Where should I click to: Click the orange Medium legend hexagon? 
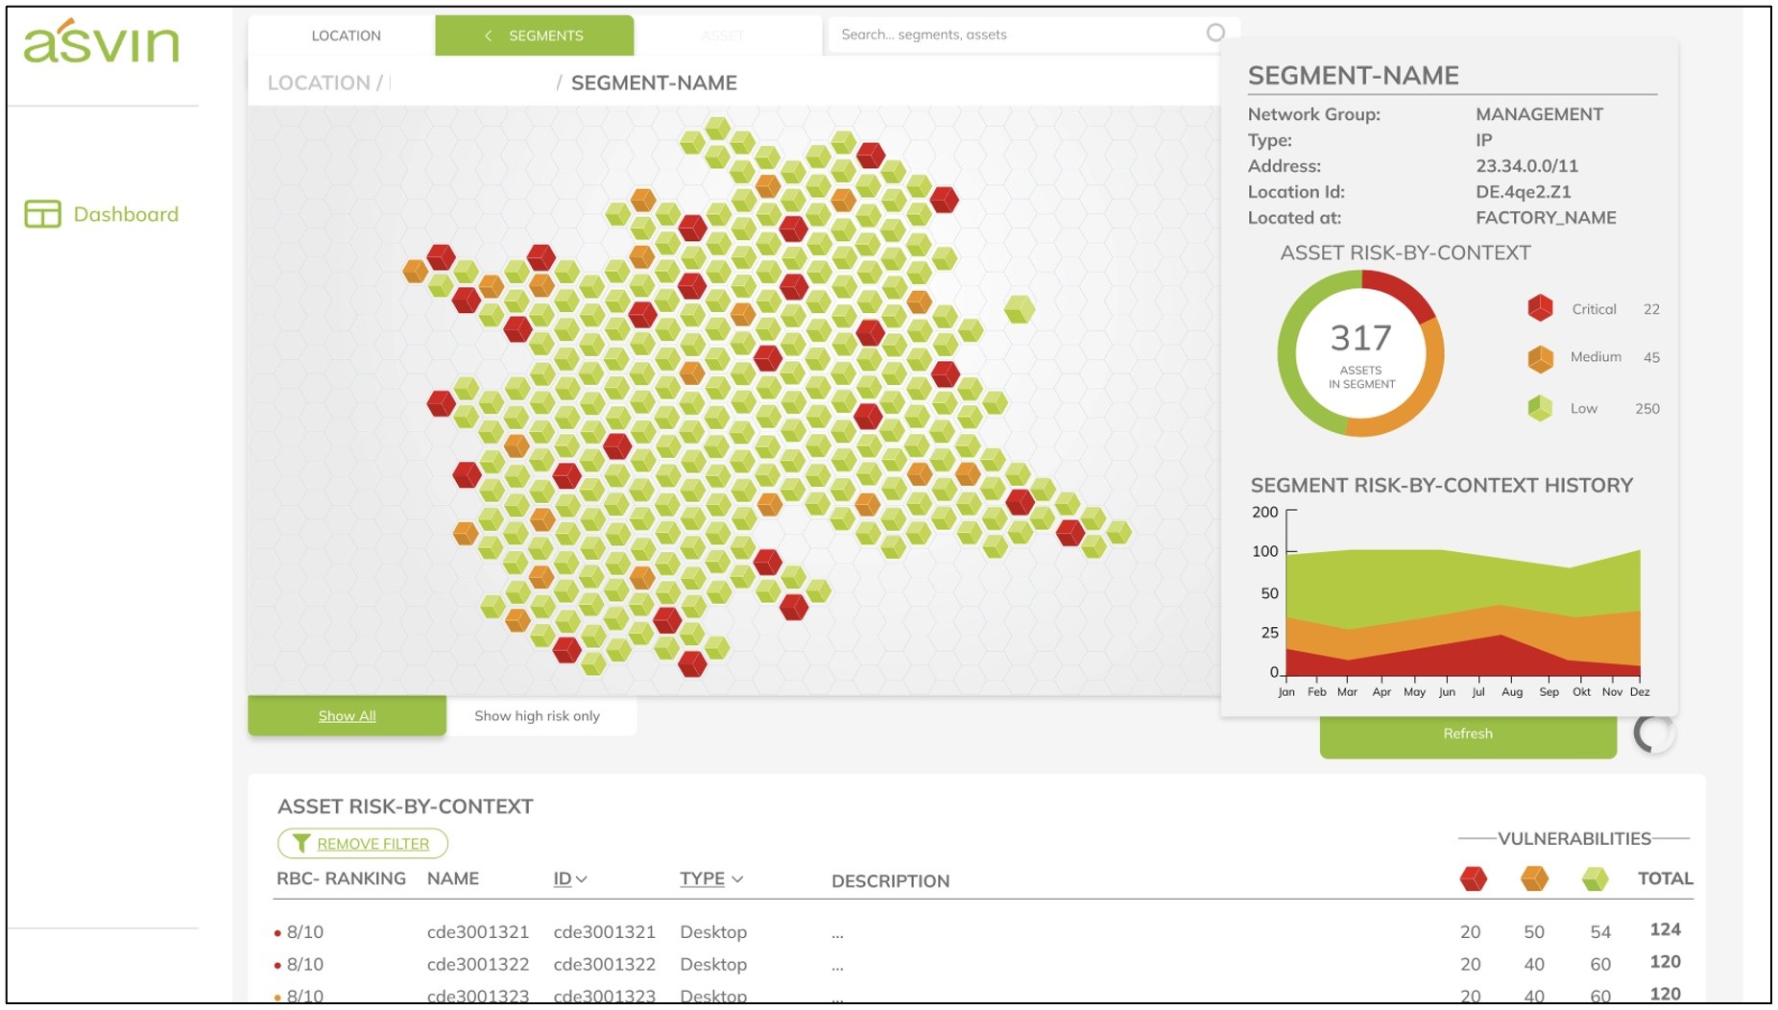[1540, 358]
